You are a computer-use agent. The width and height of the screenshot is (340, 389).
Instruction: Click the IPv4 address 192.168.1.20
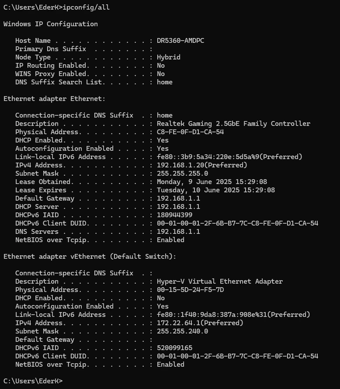tap(180, 165)
